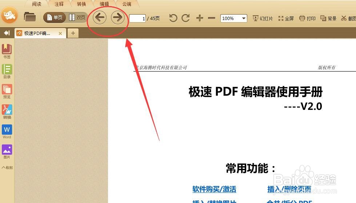Open the 云端 tab
The width and height of the screenshot is (356, 203).
click(127, 4)
